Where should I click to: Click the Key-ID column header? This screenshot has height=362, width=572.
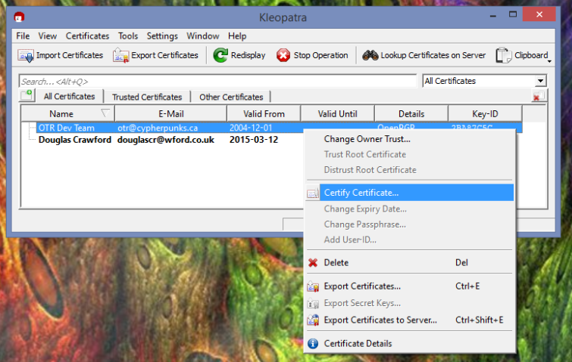485,114
